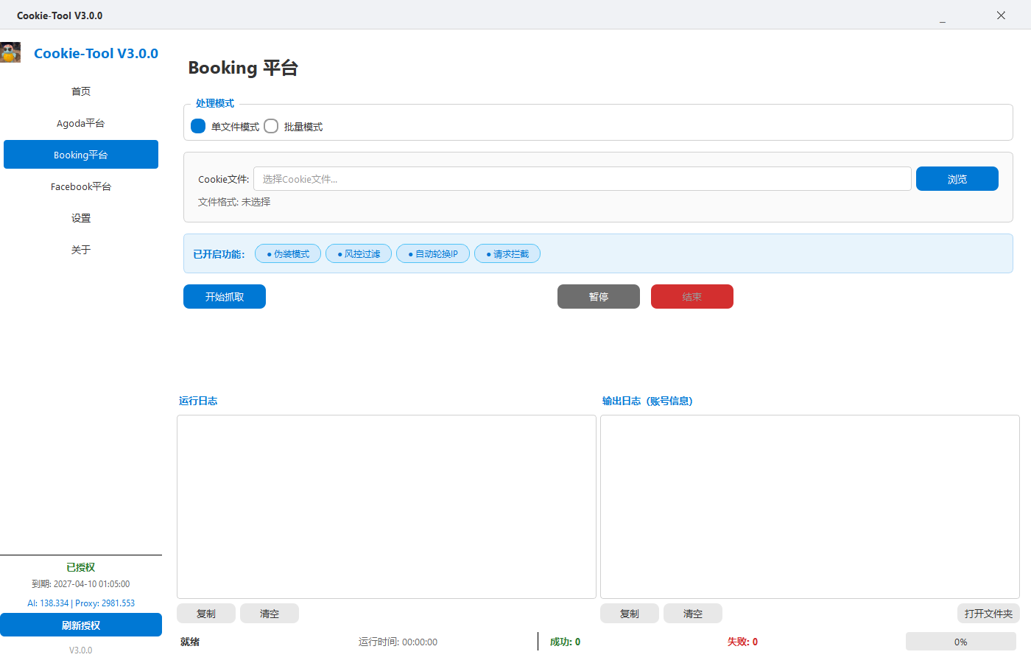Click the Cookie file path input field

point(582,179)
